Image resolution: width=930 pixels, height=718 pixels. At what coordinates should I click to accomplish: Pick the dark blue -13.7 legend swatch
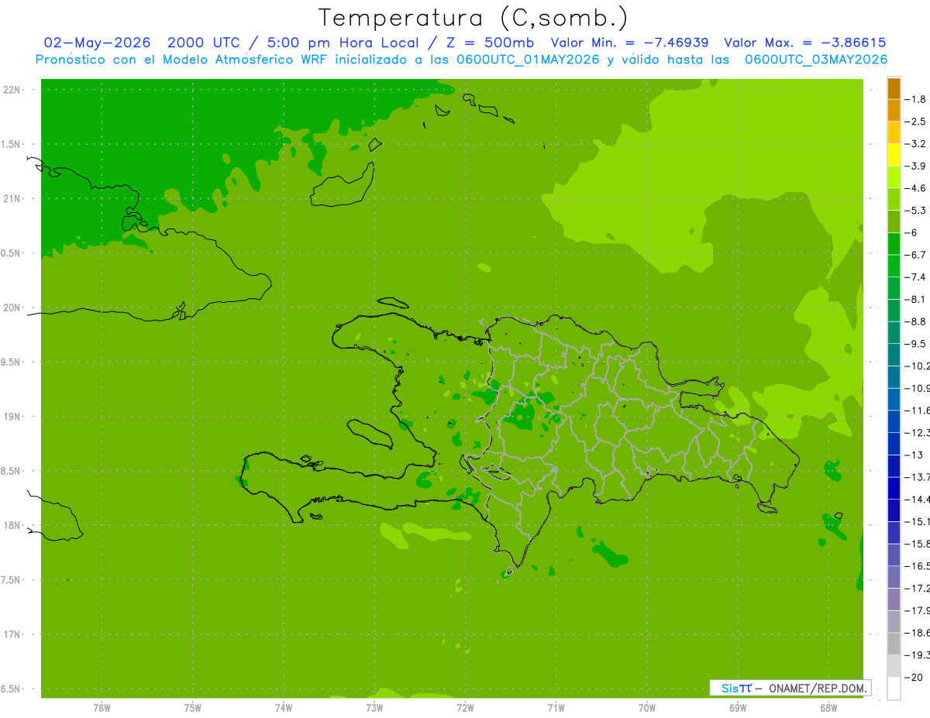tap(894, 466)
